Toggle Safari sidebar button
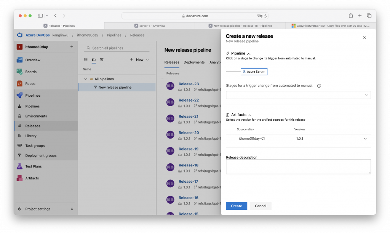 [x=40, y=16]
